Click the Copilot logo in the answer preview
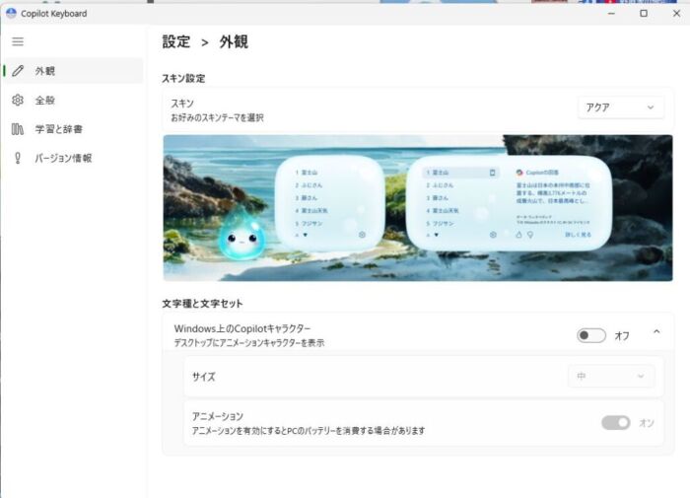The image size is (690, 498). click(519, 173)
